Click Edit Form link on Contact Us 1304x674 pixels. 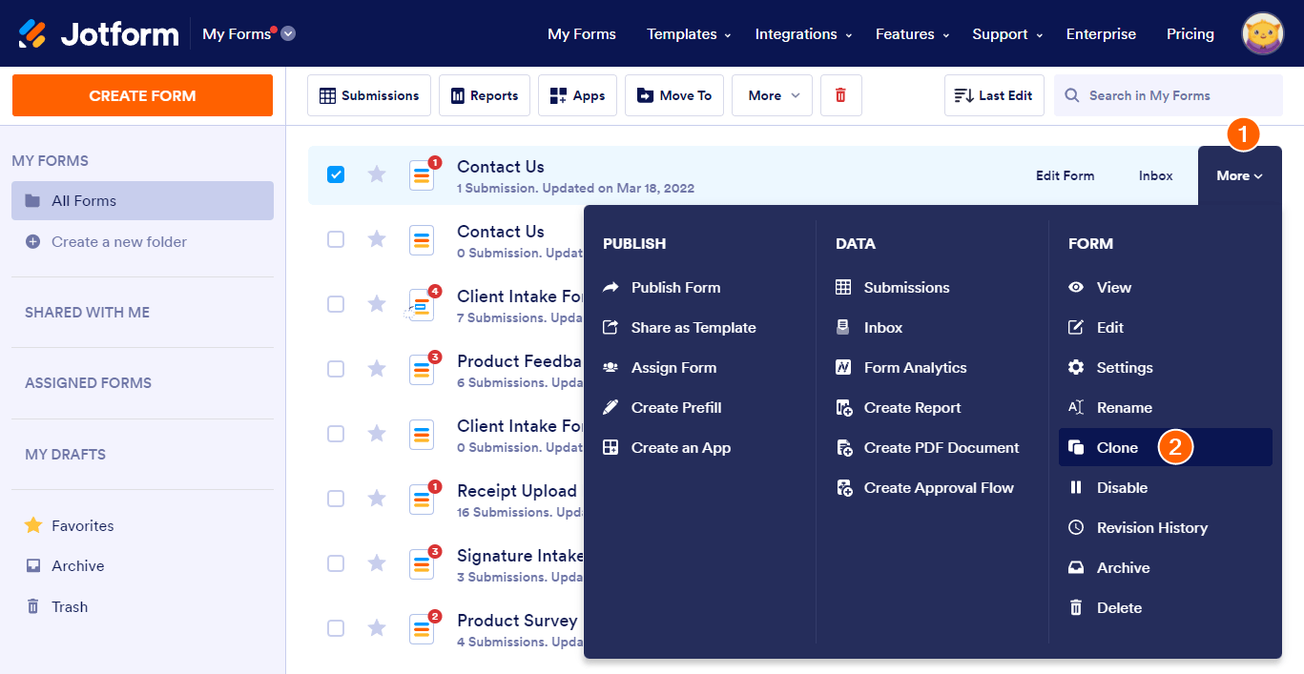1065,175
